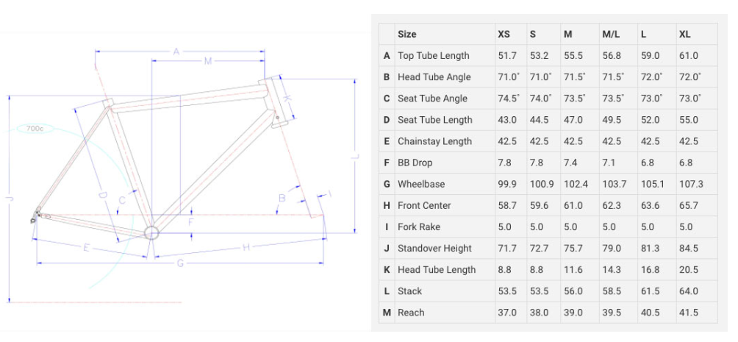Select the Seat Tube Angle row label
This screenshot has height=342, width=738.
click(x=432, y=99)
